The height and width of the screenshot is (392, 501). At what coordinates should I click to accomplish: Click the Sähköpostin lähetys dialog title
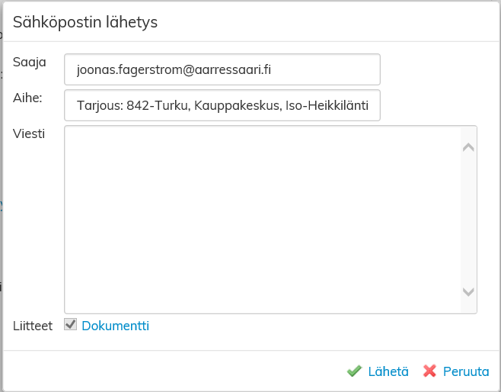click(85, 22)
